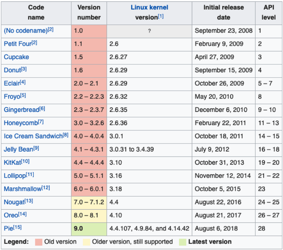Click the "4.4.107, 4.9.84, and 4.14.42" cell

coord(150,229)
